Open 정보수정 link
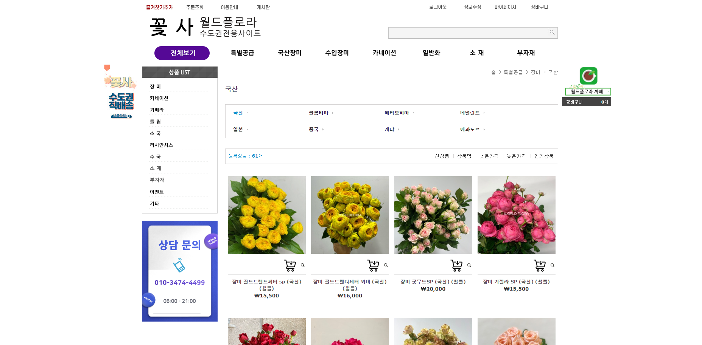This screenshot has height=345, width=702. tap(473, 7)
